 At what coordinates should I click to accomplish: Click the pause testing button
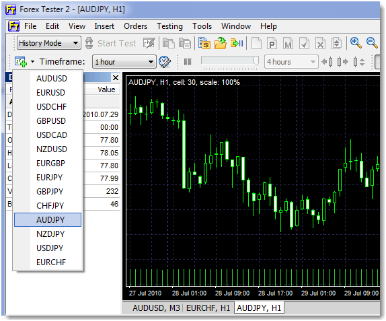188,62
